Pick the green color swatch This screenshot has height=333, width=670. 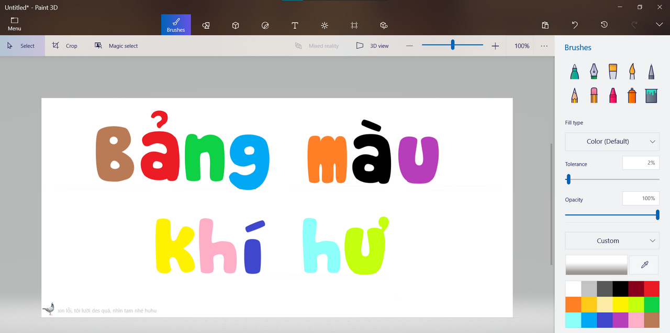[x=652, y=305]
